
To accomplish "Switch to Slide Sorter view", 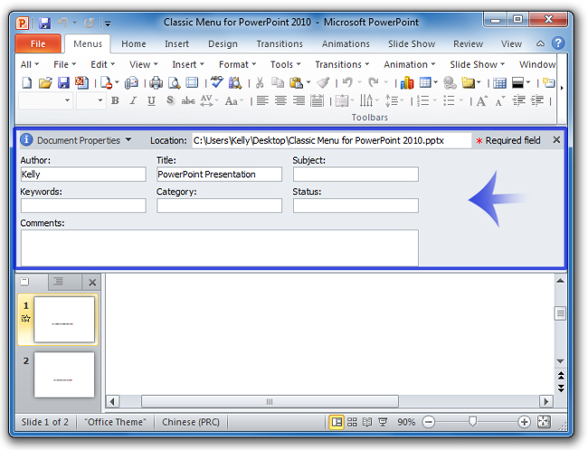I will click(352, 422).
